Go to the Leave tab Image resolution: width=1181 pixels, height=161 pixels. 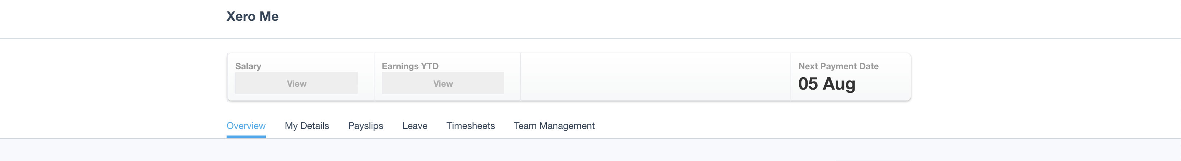(x=415, y=126)
